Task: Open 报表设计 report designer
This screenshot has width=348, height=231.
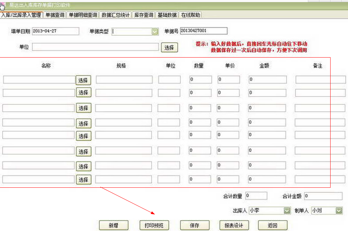Action: (x=234, y=225)
